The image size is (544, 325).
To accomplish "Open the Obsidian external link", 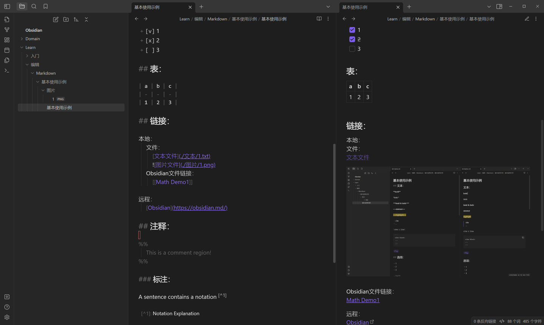I will (x=357, y=322).
